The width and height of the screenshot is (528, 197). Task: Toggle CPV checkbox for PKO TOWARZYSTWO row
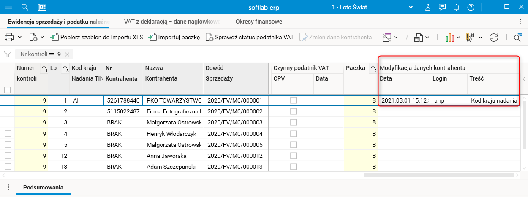[293, 100]
